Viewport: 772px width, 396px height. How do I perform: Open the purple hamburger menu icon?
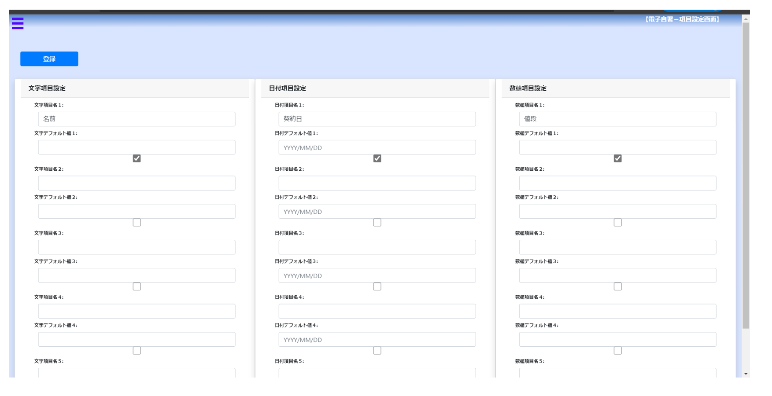[x=18, y=23]
